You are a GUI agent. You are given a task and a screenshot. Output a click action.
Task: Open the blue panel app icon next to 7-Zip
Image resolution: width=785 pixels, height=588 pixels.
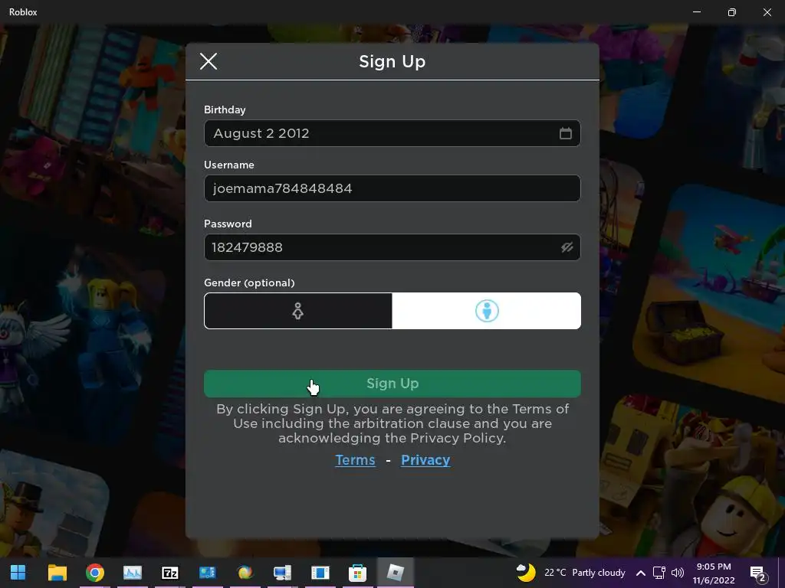[207, 573]
